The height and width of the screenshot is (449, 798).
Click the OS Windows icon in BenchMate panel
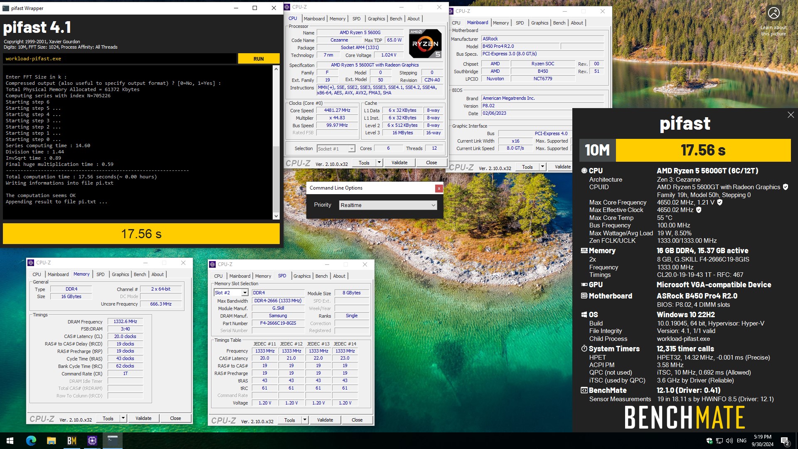pos(584,315)
